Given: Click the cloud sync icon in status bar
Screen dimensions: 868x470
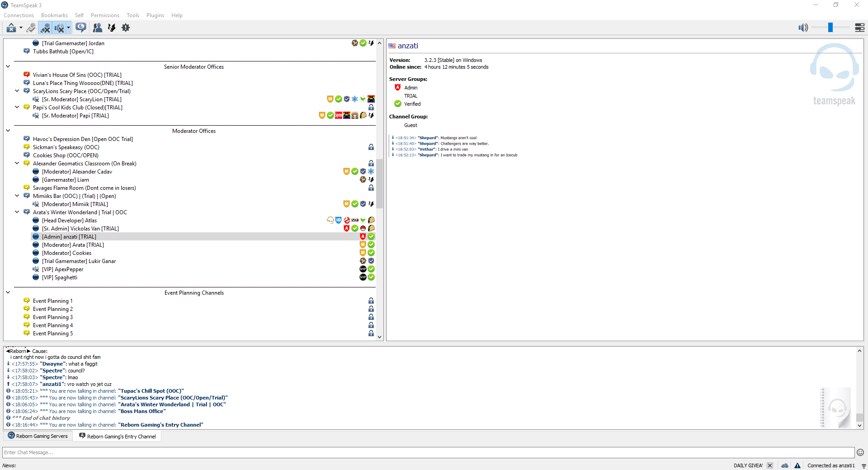Looking at the screenshot, I should point(785,465).
